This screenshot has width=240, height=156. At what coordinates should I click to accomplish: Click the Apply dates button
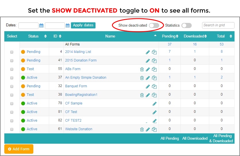[x=83, y=25]
